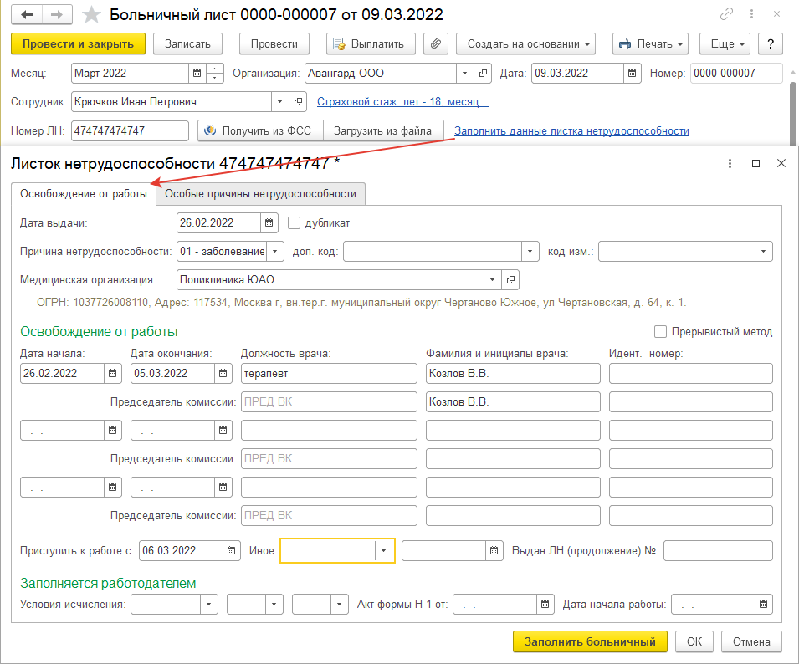Click Выдан ЛН (продолжение) № field
Viewport: 799px width, 664px height.
pyautogui.click(x=718, y=551)
